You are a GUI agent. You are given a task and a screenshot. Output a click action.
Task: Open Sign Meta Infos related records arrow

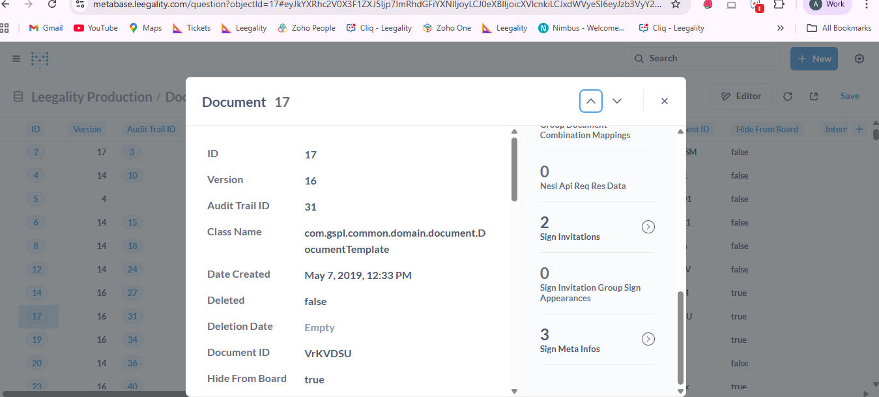(x=648, y=339)
